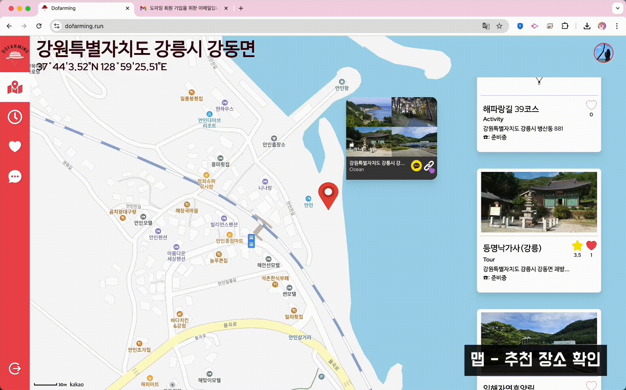Click 석촌한식부페 marker
The height and width of the screenshot is (390, 626).
point(275,284)
